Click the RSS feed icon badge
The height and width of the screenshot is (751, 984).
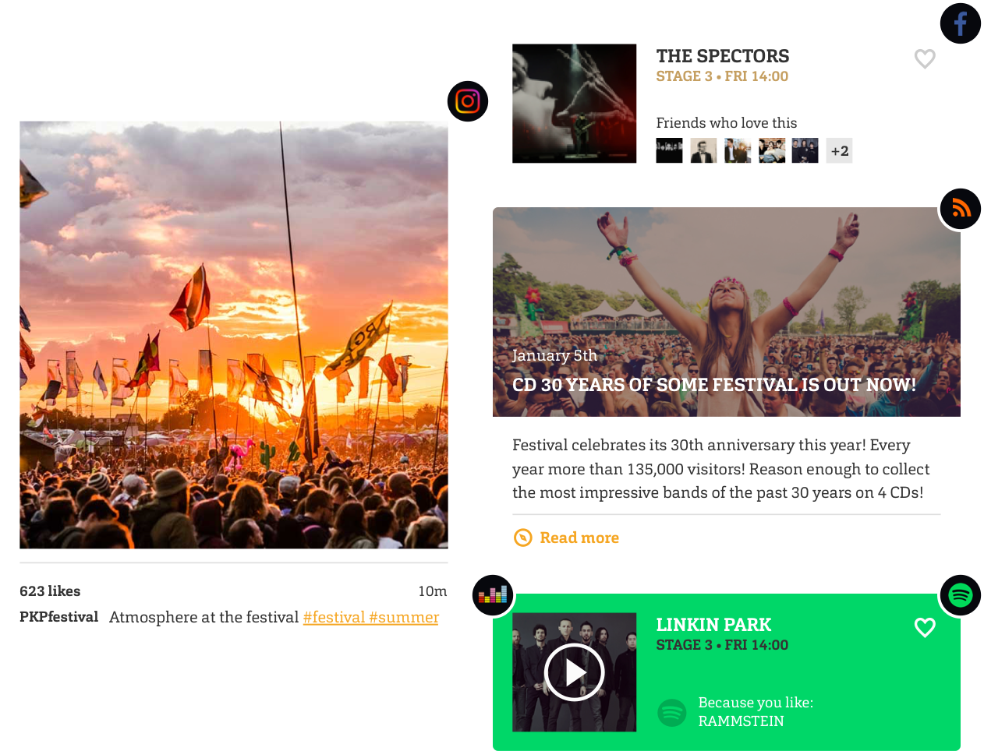(x=960, y=209)
